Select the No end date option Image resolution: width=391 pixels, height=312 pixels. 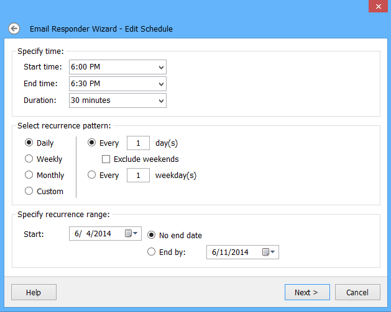click(151, 236)
